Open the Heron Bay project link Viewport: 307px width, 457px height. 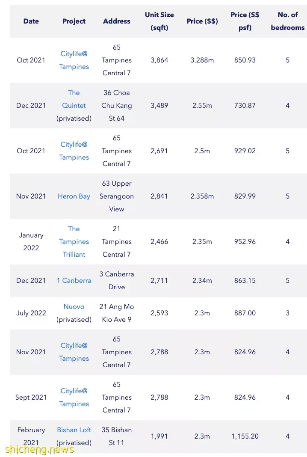click(x=74, y=196)
